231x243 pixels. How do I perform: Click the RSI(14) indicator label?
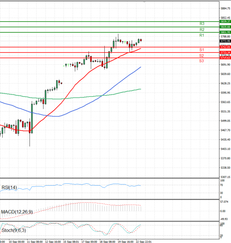click(x=9, y=188)
